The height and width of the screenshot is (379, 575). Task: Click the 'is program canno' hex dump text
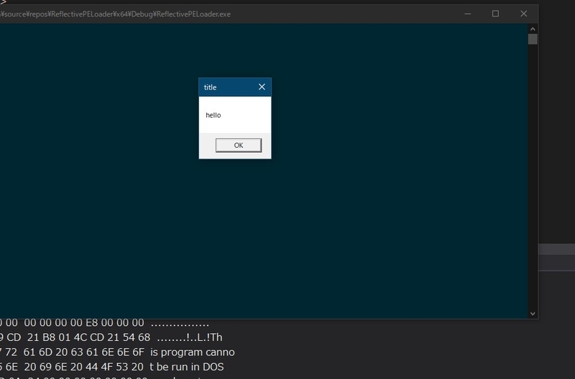(x=193, y=352)
